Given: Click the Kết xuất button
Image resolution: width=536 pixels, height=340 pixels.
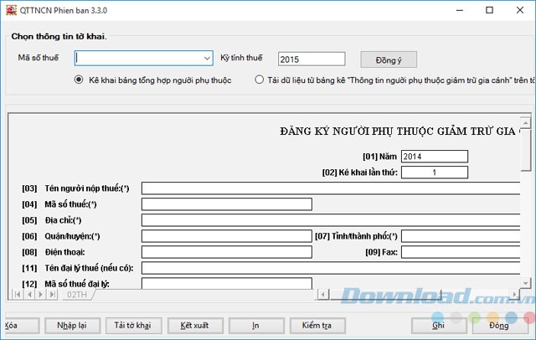Looking at the screenshot, I should [x=193, y=325].
